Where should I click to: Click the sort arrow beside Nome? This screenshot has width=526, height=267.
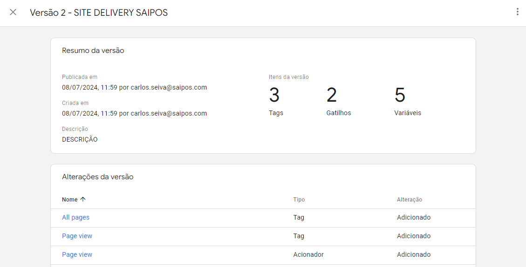pos(83,199)
